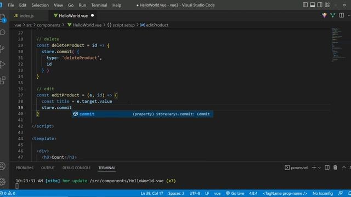Launch a new terminal with plus icon
This screenshot has width=351, height=197.
(314, 167)
